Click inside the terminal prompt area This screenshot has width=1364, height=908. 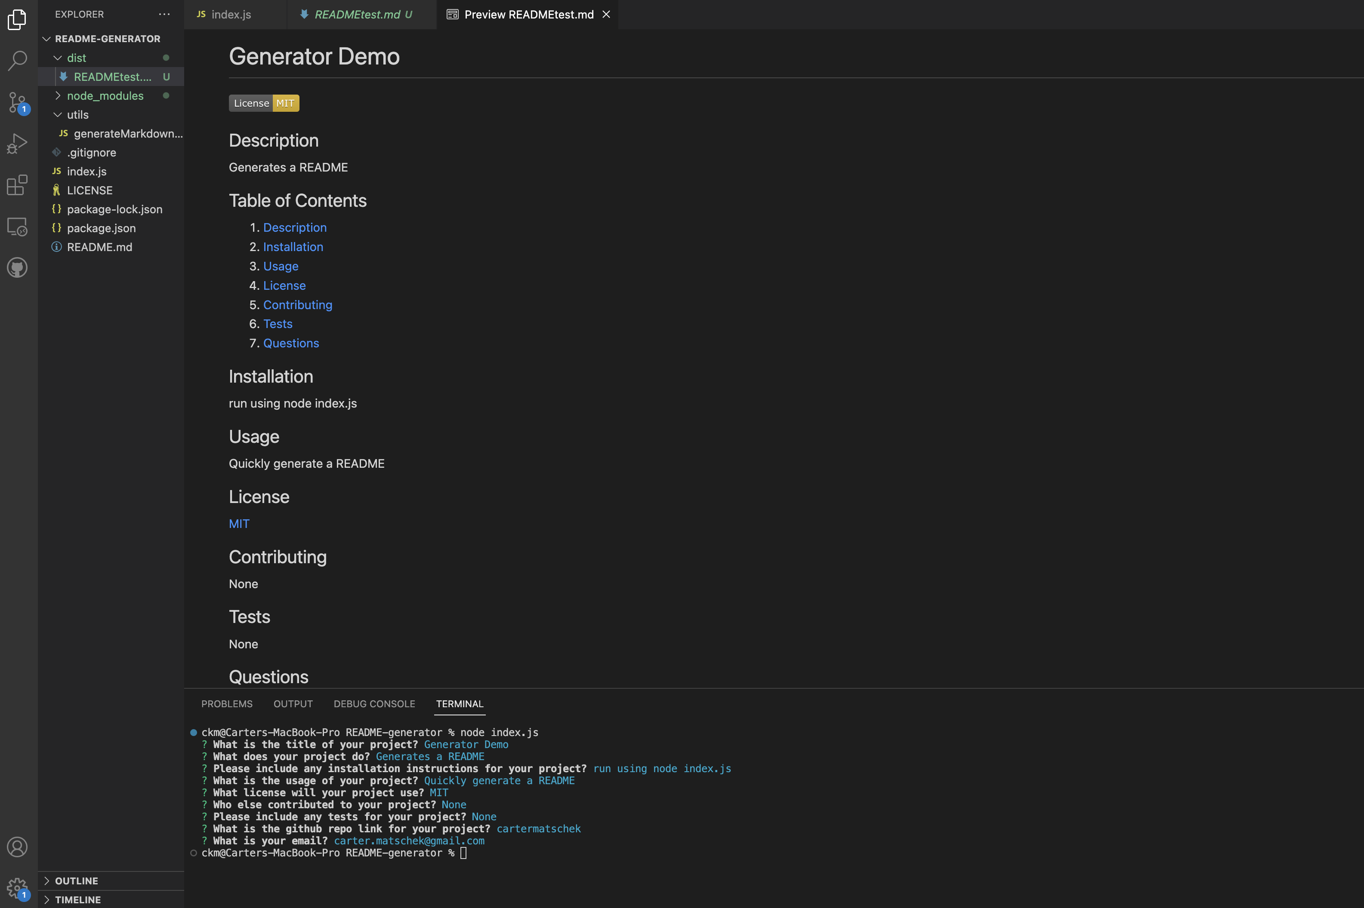click(x=463, y=853)
